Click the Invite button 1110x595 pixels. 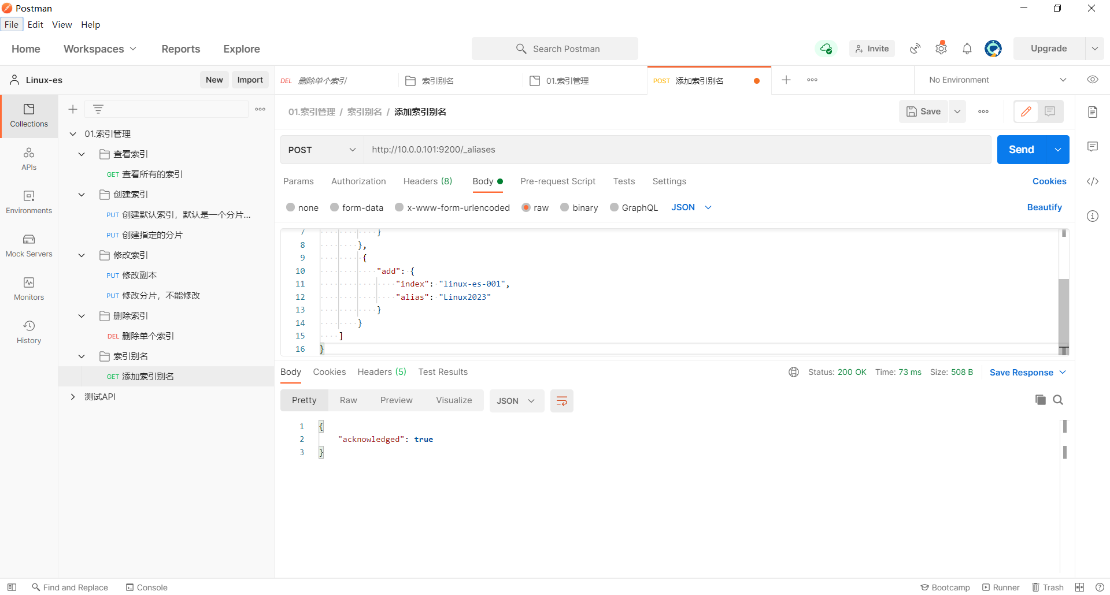(x=872, y=49)
